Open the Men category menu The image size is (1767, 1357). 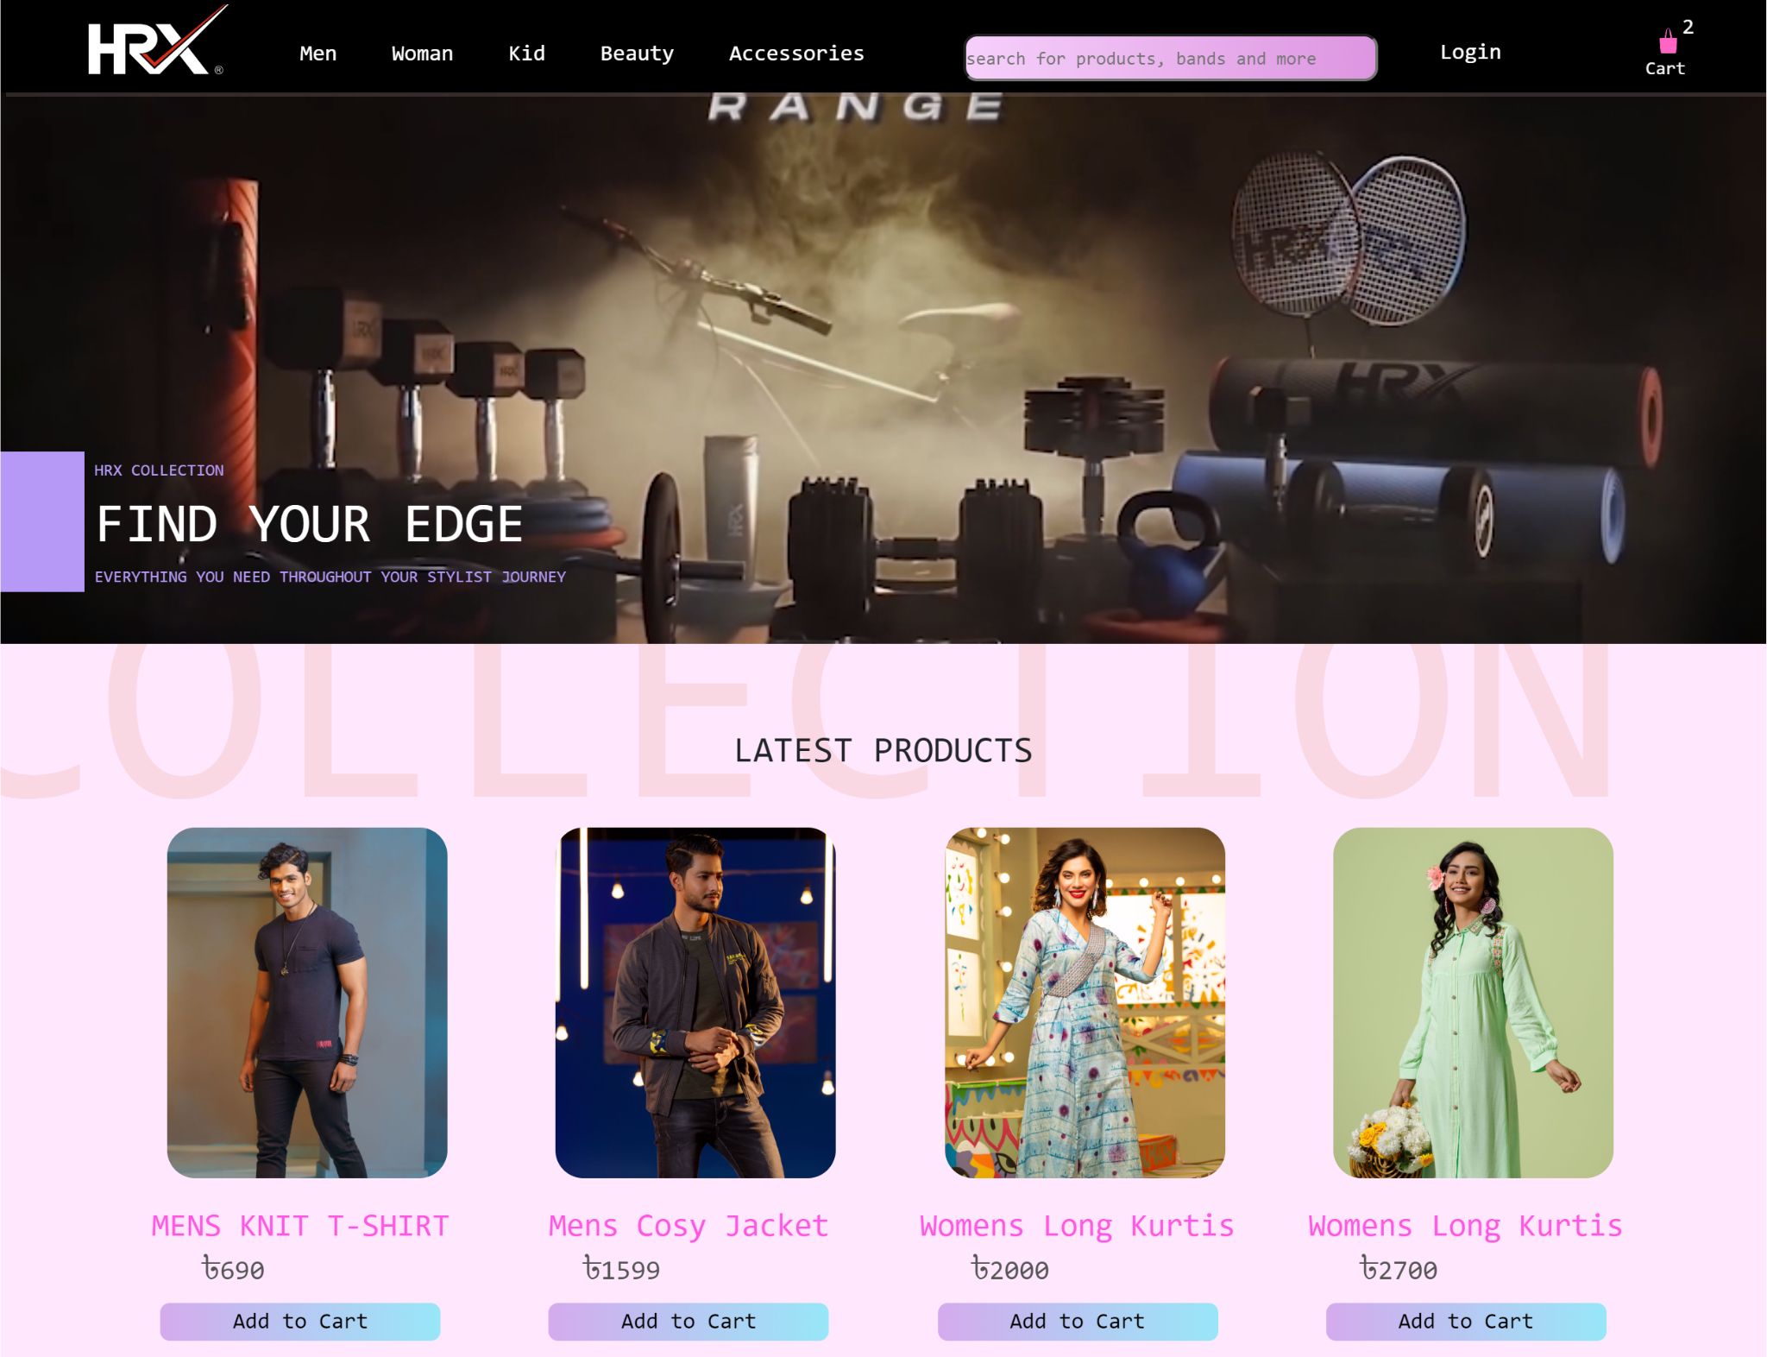pos(318,54)
